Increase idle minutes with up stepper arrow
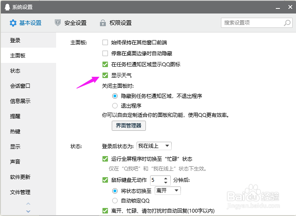The image size is (296, 216). click(x=166, y=178)
